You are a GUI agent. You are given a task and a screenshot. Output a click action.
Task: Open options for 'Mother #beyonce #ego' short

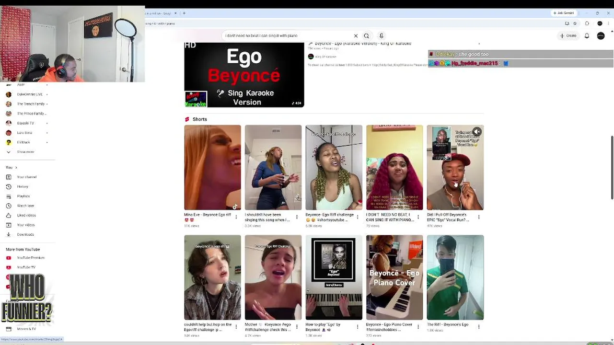[297, 327]
